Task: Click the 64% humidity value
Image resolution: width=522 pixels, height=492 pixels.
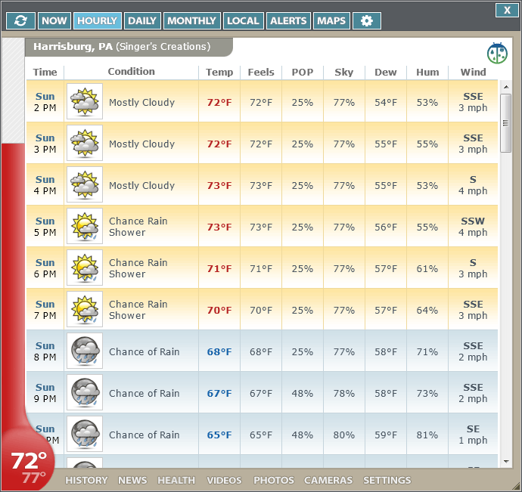Action: 427,310
